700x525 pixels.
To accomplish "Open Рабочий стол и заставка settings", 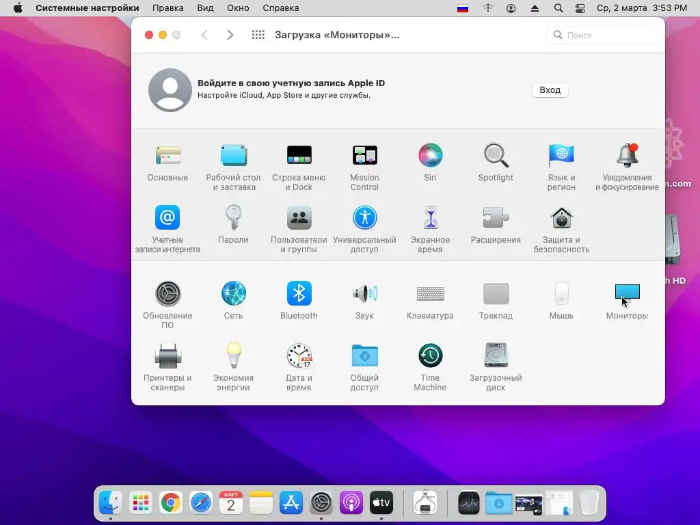I will tap(233, 168).
